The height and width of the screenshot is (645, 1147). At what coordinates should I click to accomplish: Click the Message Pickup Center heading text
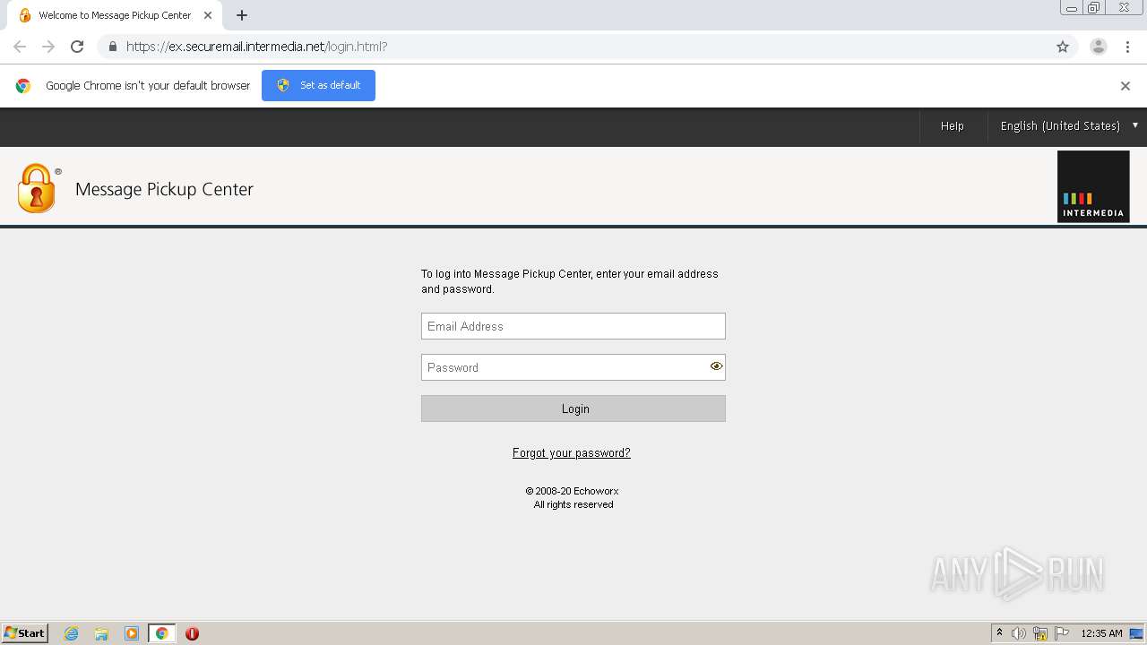click(x=164, y=189)
